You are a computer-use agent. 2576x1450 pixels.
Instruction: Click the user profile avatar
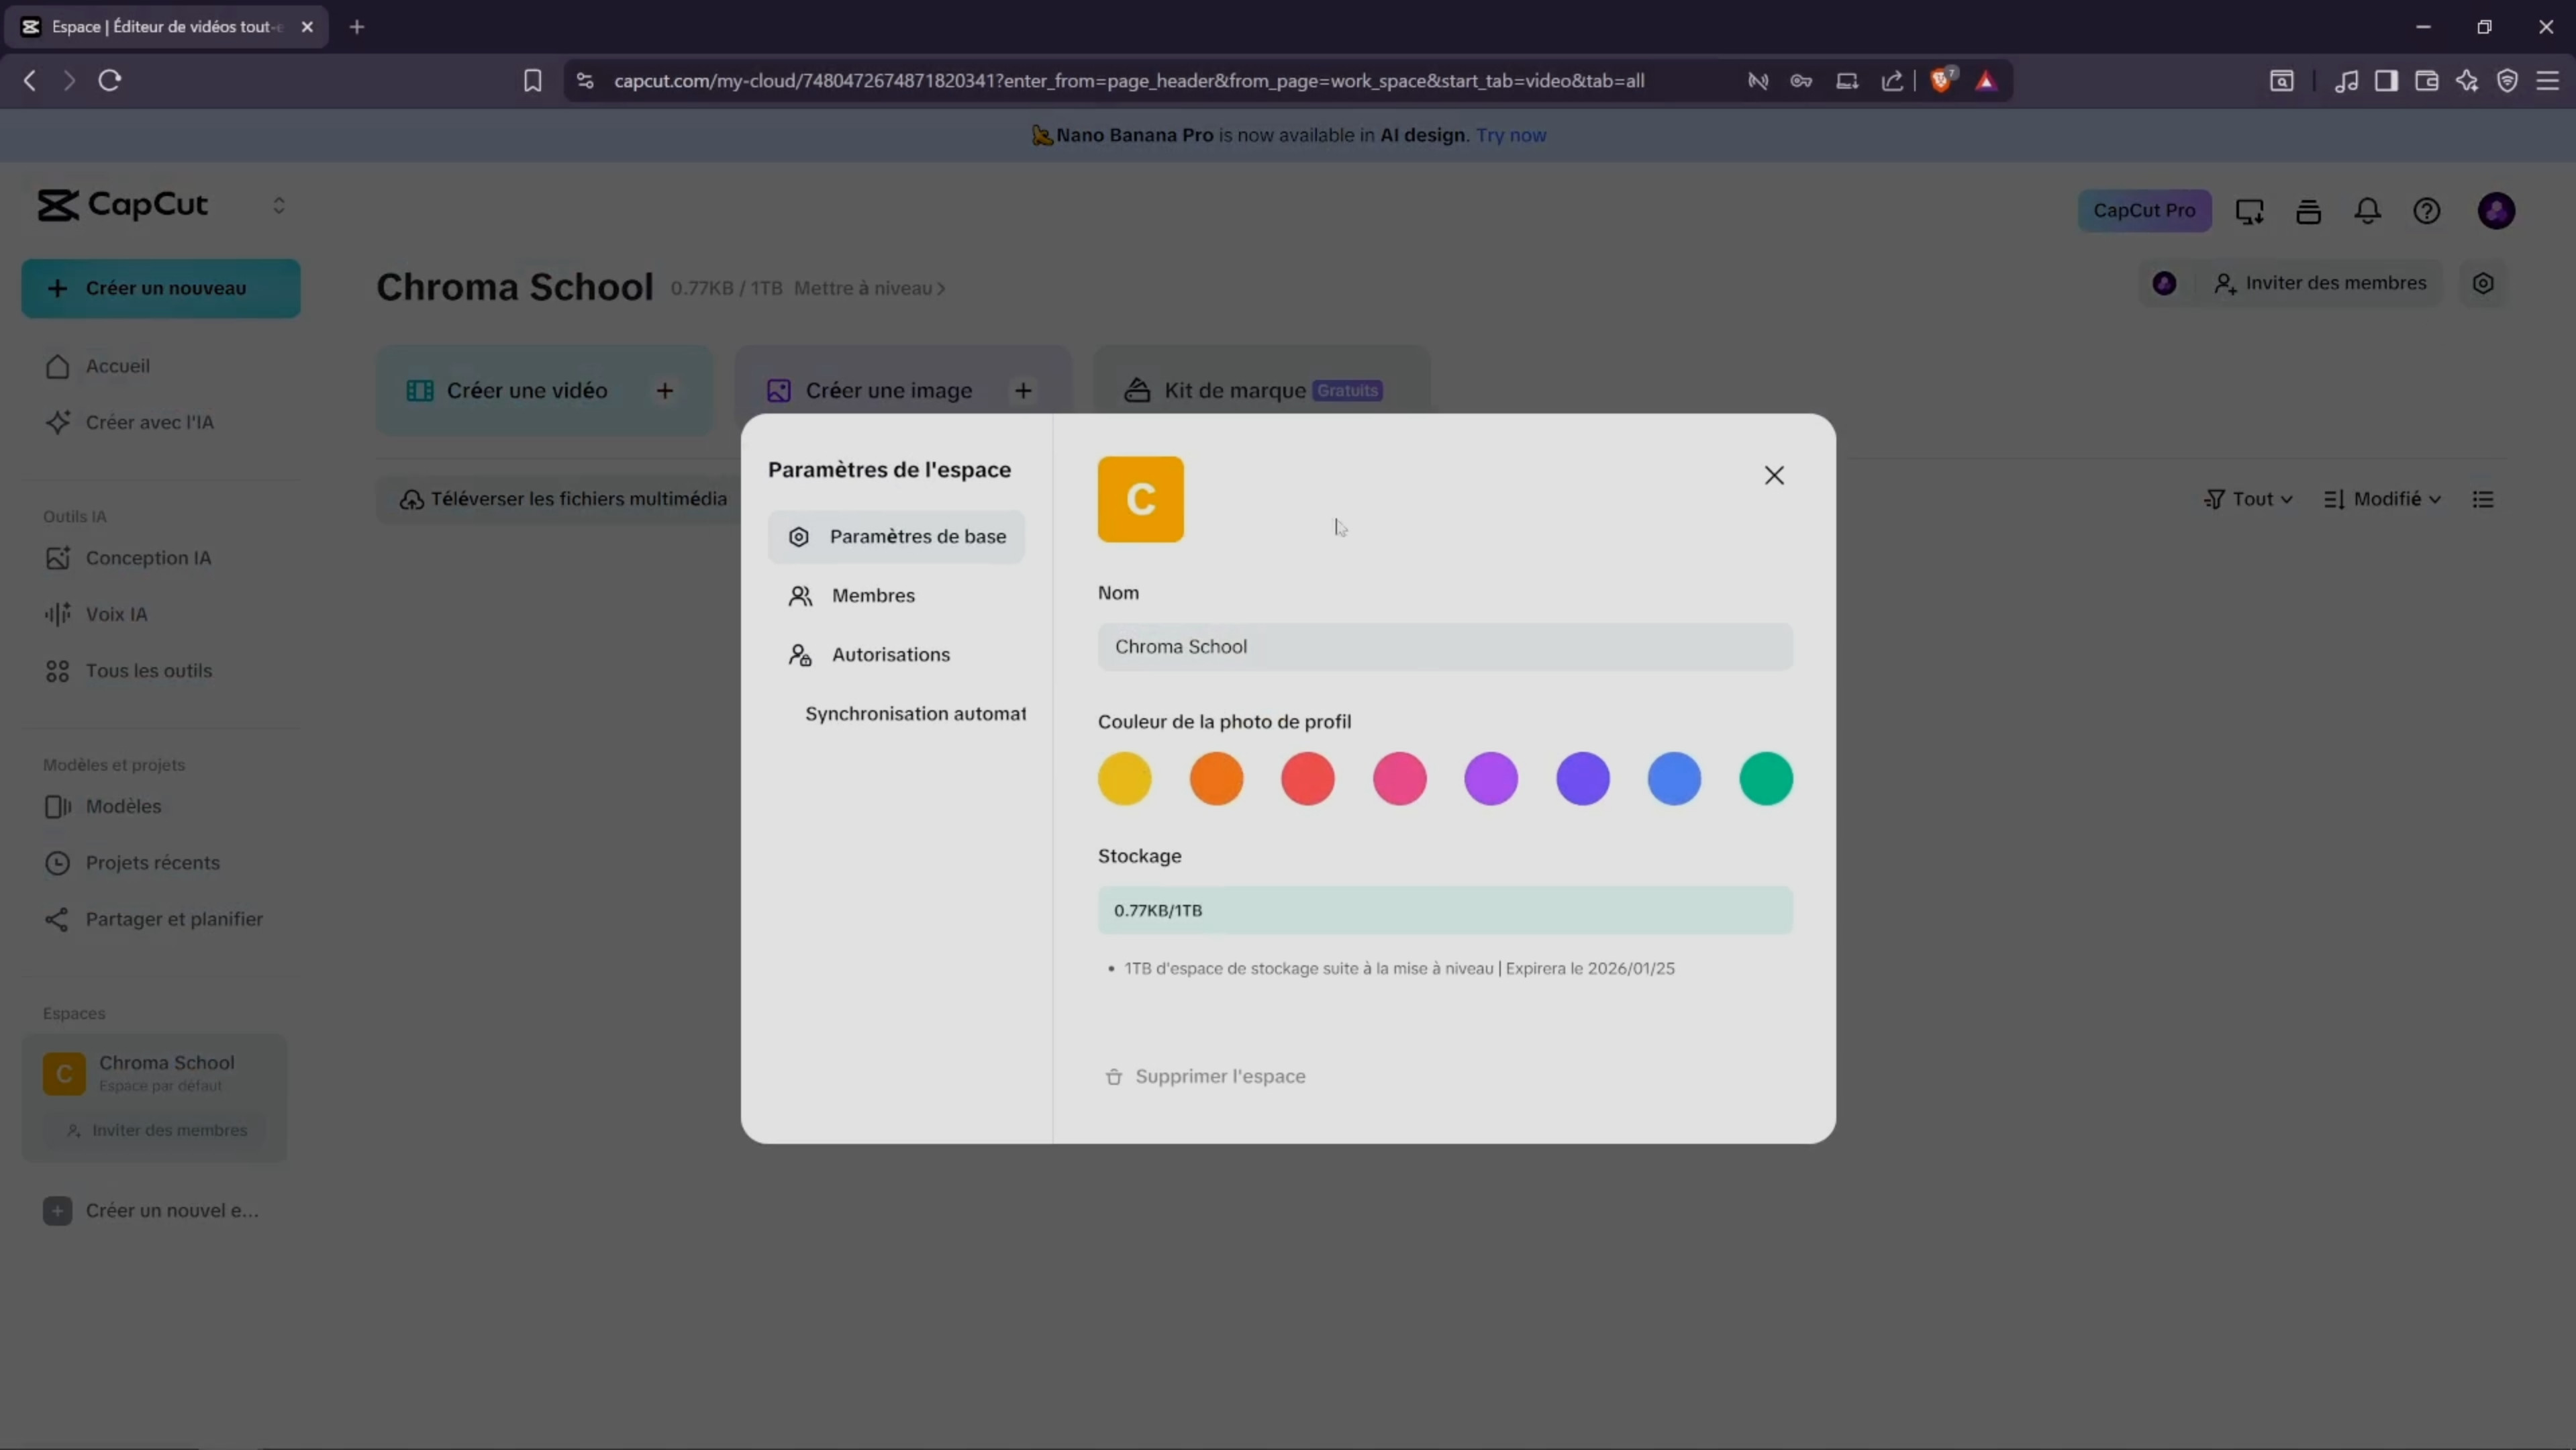click(2496, 211)
